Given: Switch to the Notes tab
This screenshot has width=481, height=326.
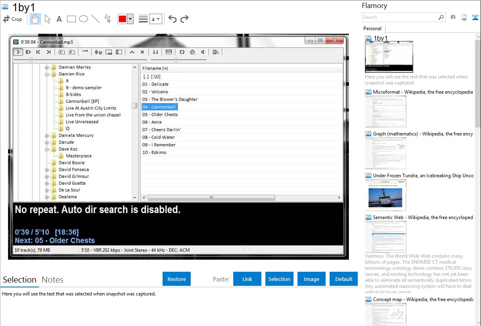Looking at the screenshot, I should coord(53,280).
